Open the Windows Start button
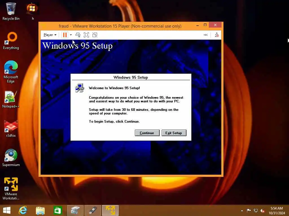The height and width of the screenshot is (216, 289). point(7,210)
